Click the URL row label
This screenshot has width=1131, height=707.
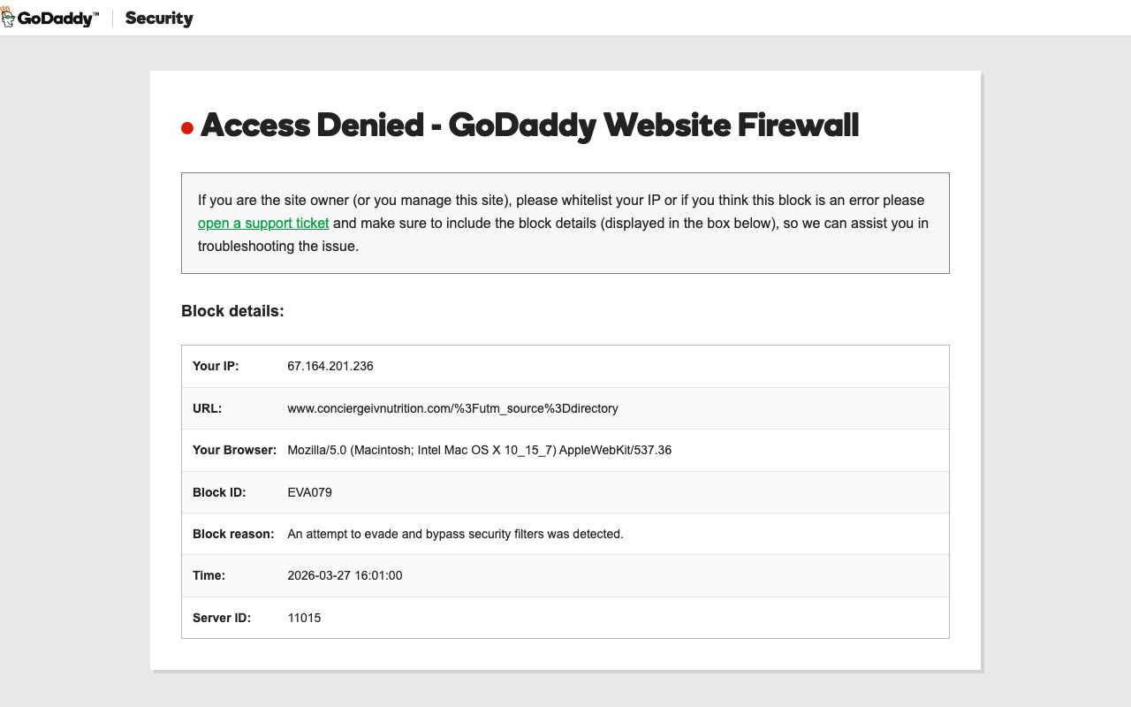click(207, 408)
